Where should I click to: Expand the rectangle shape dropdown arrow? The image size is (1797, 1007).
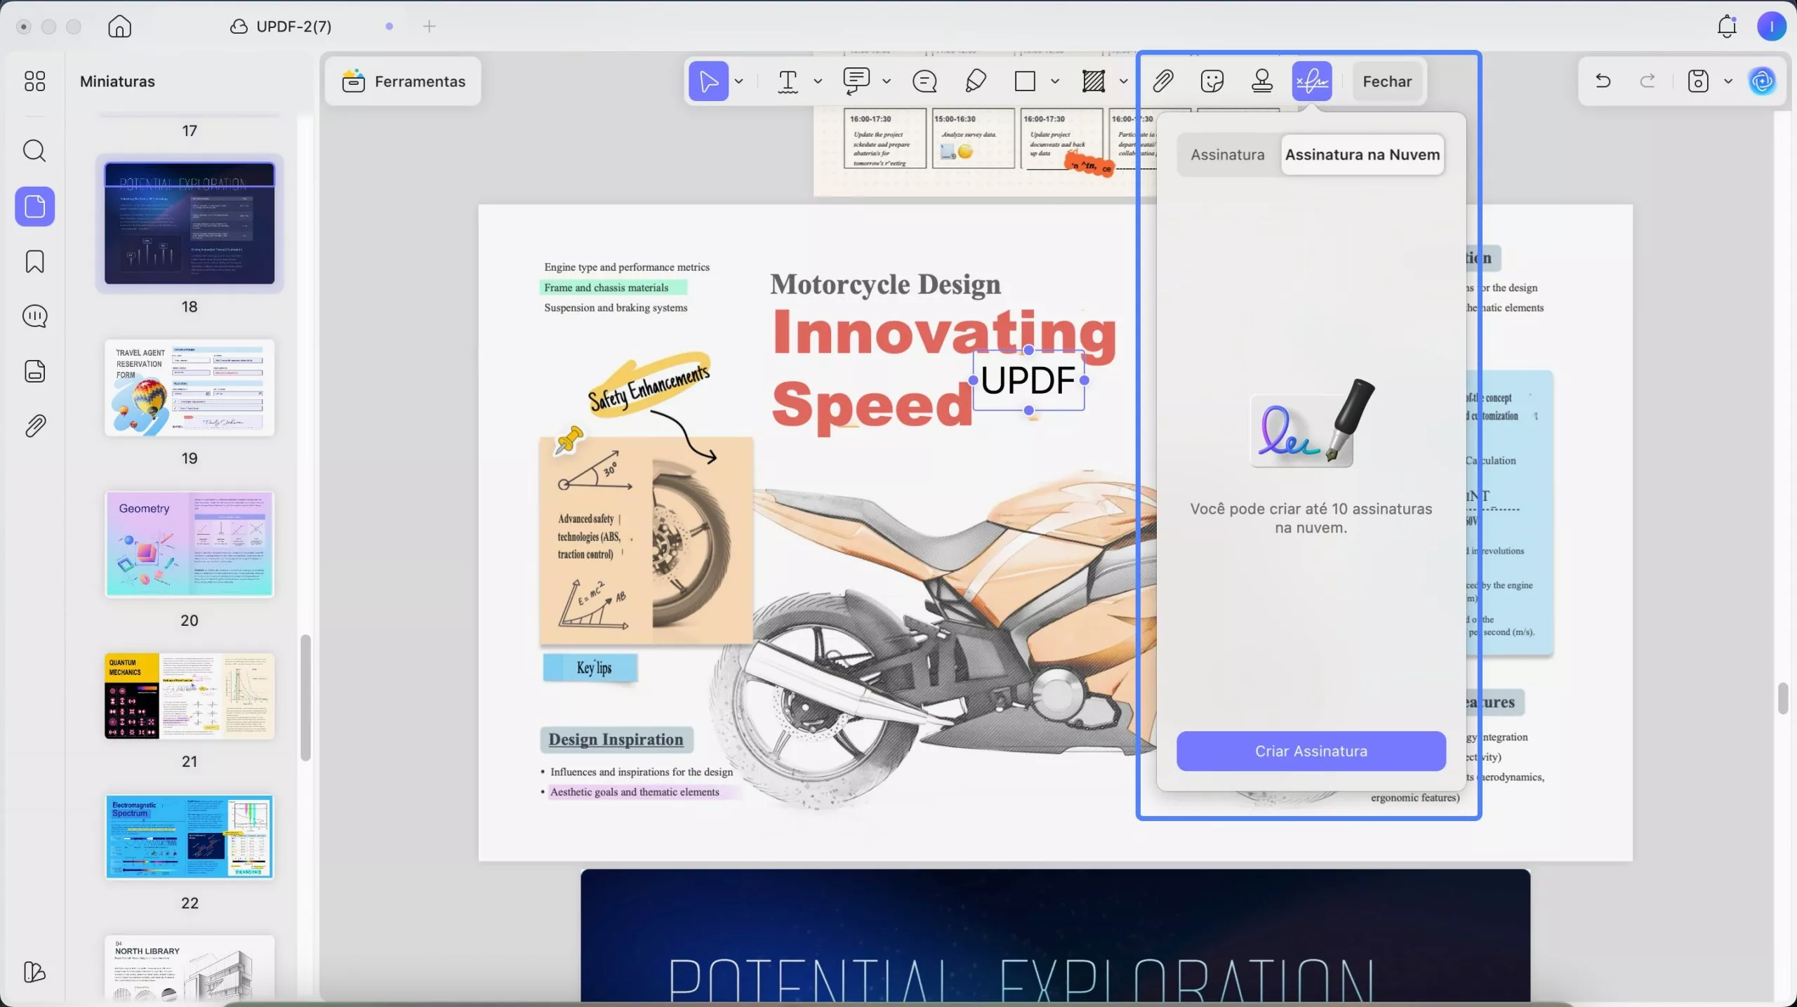pyautogui.click(x=1054, y=81)
